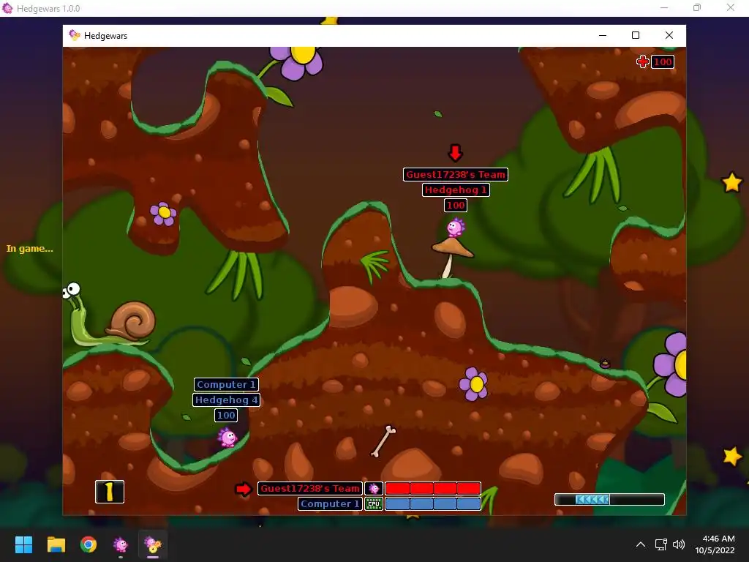The height and width of the screenshot is (562, 749).
Task: Click the red current-team arrow in the team bar
Action: coord(244,489)
